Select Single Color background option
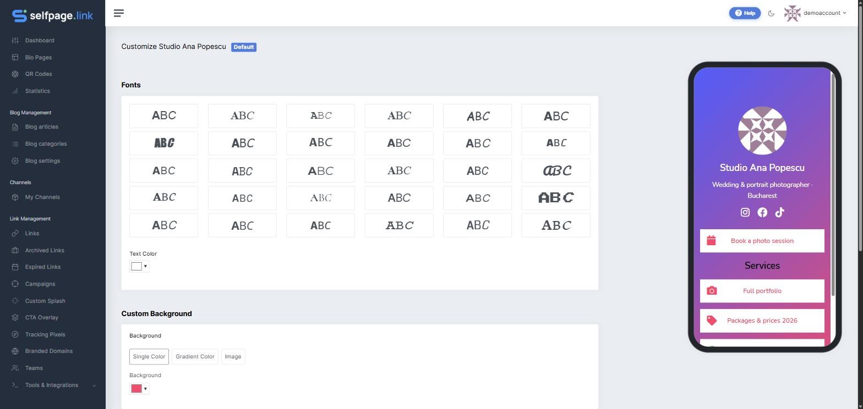863x409 pixels. pyautogui.click(x=149, y=357)
